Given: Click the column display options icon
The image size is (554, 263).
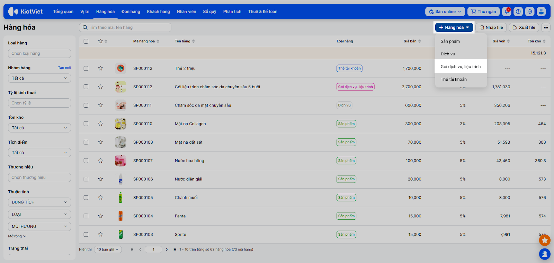Looking at the screenshot, I should pos(546,27).
